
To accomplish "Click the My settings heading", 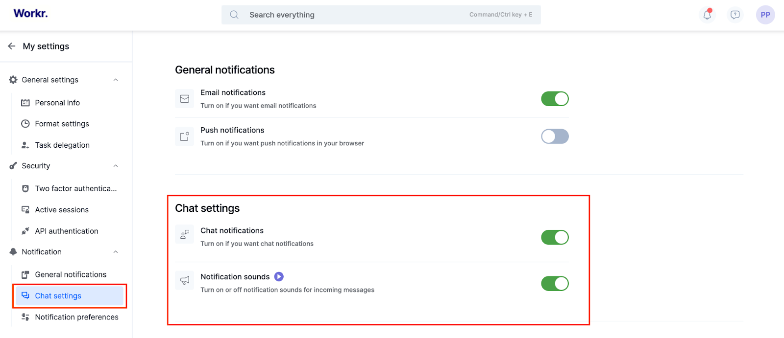I will [x=46, y=46].
